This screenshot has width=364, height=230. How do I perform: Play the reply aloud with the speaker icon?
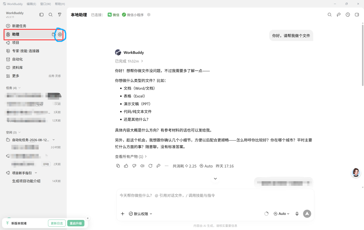point(142,166)
